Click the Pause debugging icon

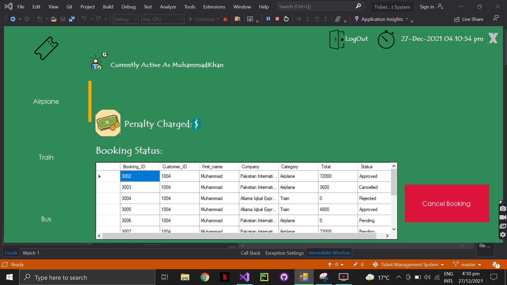pos(268,19)
